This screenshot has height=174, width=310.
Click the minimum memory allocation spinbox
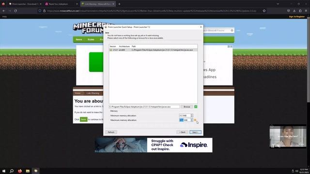pyautogui.click(x=186, y=116)
